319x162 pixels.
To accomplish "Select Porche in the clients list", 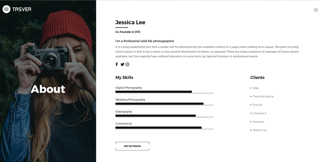I will pyautogui.click(x=258, y=105).
